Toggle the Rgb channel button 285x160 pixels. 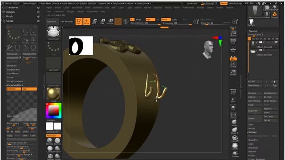151,20
